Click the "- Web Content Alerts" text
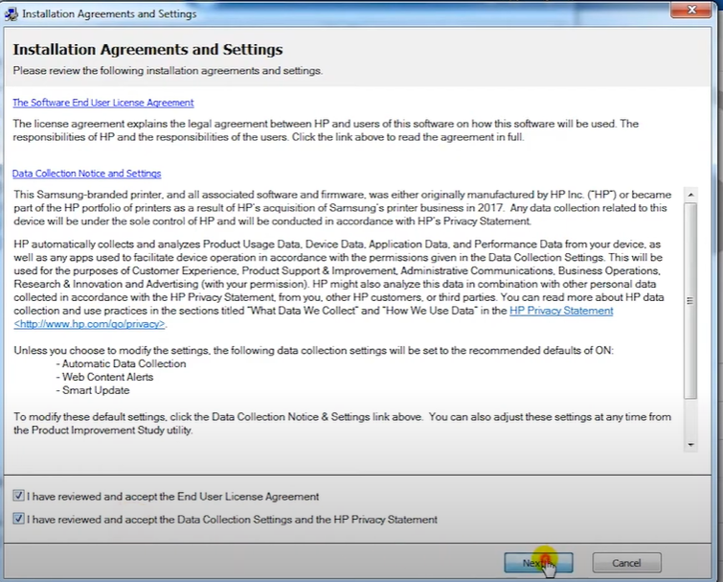Viewport: 723px width, 582px height. 104,377
